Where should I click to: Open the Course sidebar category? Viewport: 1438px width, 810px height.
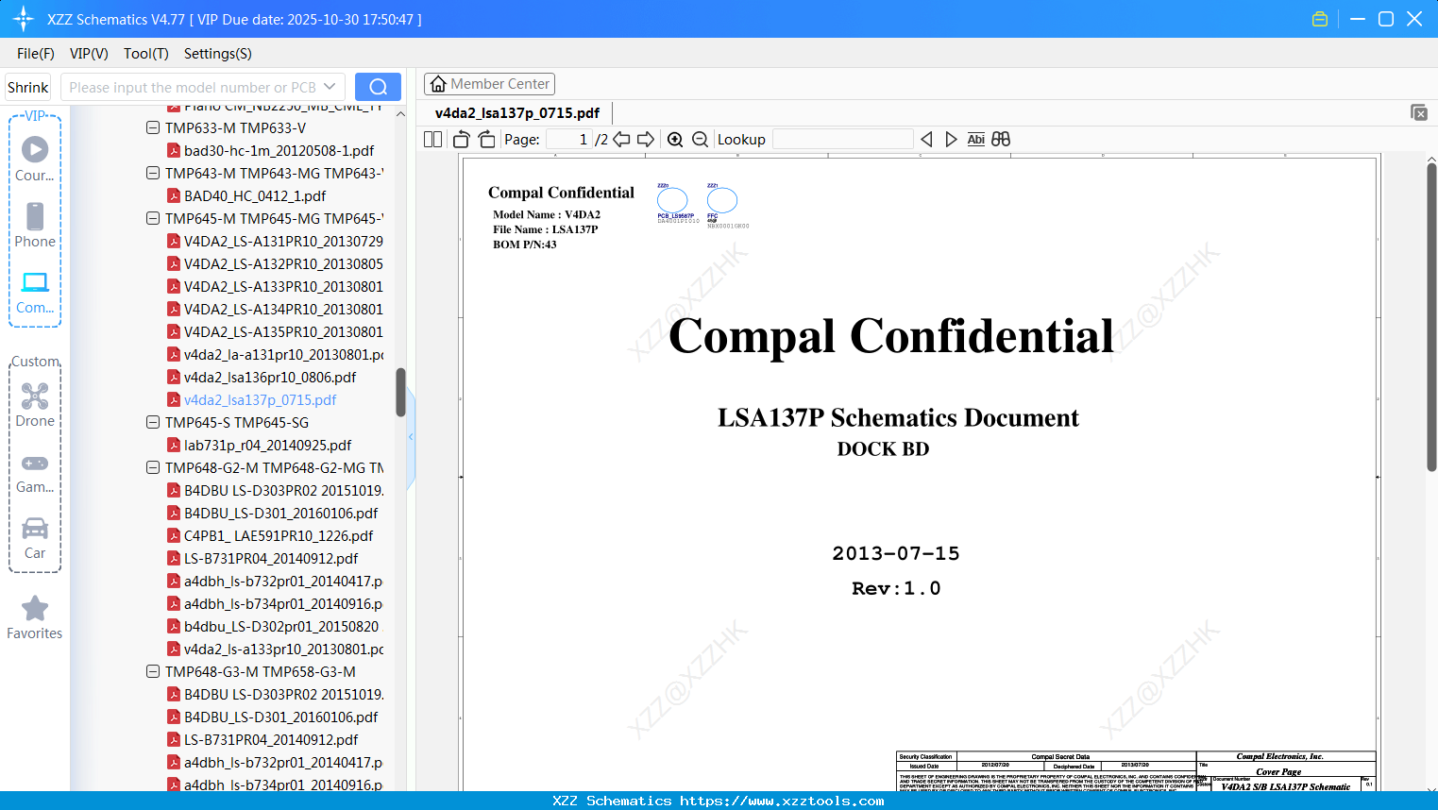pyautogui.click(x=35, y=159)
